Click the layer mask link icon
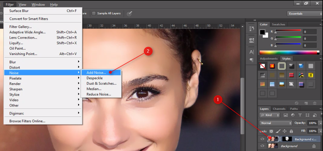The image size is (323, 151). coord(280,139)
